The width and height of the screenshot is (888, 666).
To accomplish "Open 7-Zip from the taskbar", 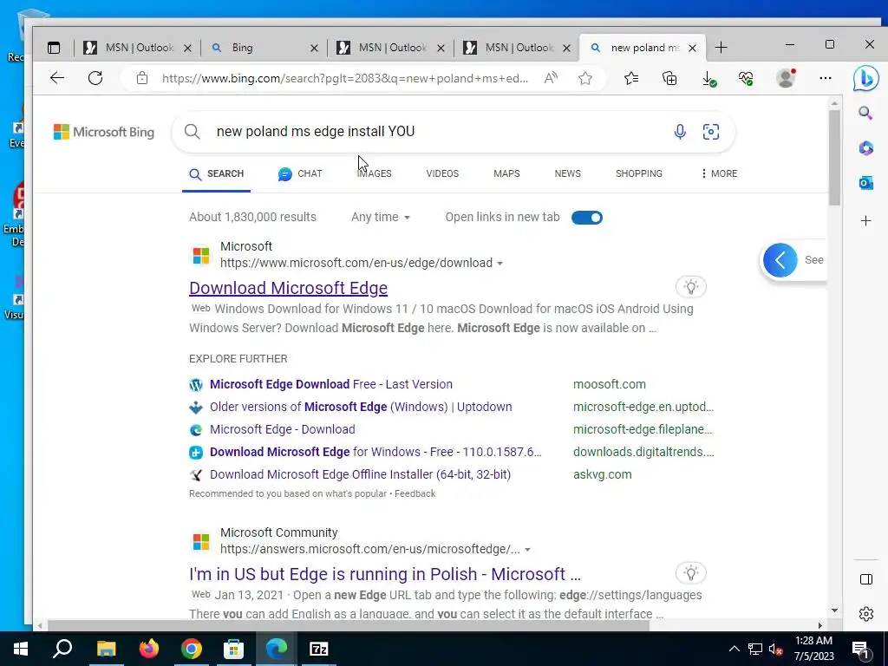I will (x=319, y=649).
